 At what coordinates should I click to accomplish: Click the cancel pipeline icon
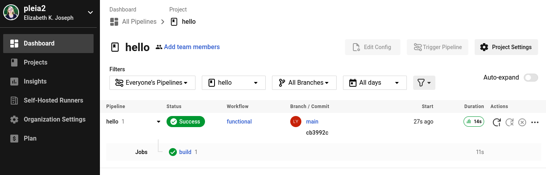[522, 122]
